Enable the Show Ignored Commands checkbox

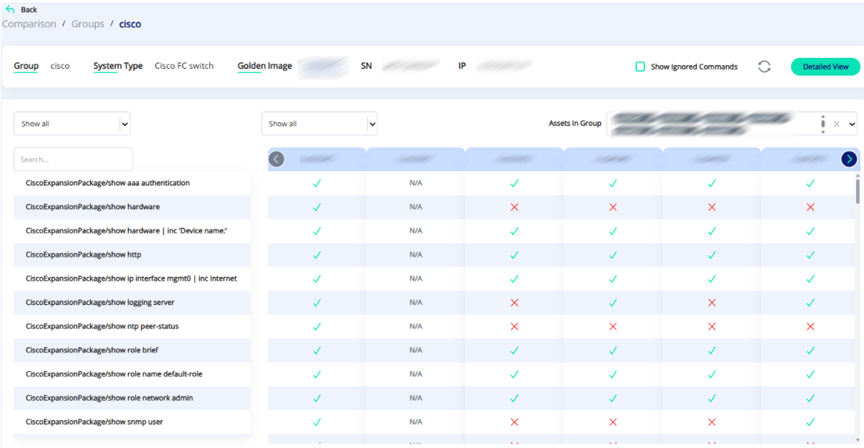coord(640,67)
